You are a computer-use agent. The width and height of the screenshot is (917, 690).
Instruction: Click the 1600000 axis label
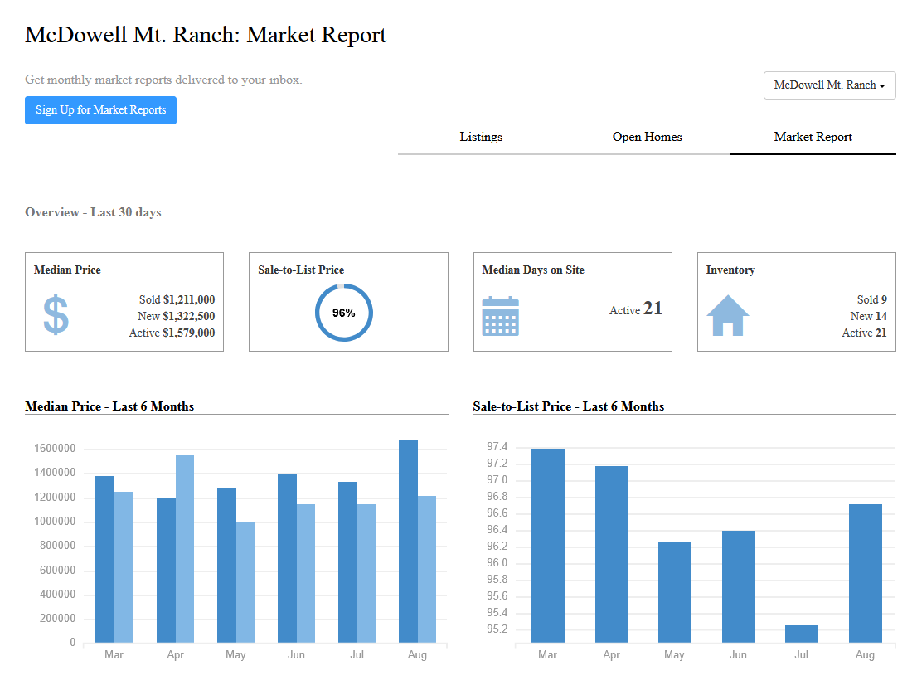point(55,449)
